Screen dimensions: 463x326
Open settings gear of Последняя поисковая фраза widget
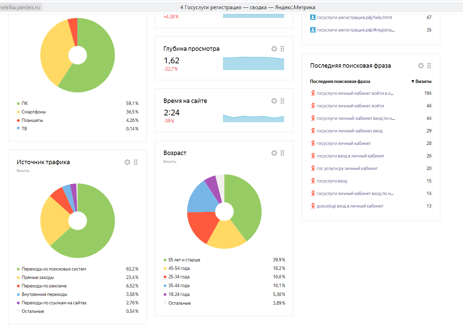point(421,66)
